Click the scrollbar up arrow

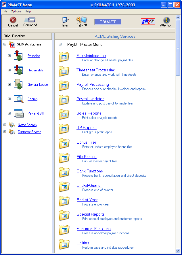pos(178,17)
